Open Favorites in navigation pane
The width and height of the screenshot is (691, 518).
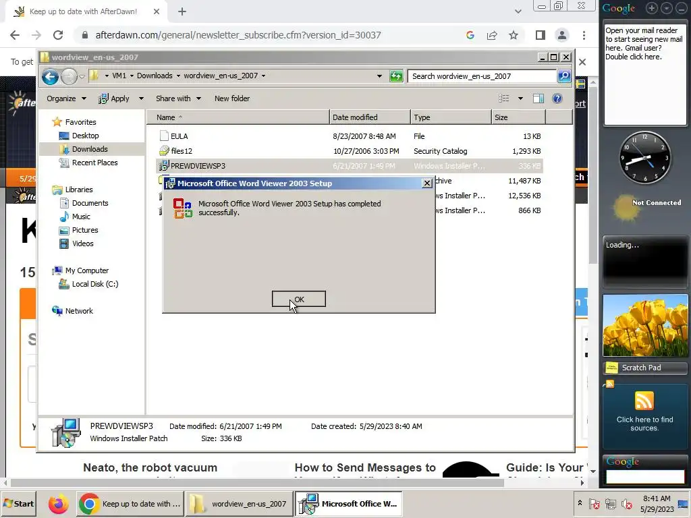point(80,122)
